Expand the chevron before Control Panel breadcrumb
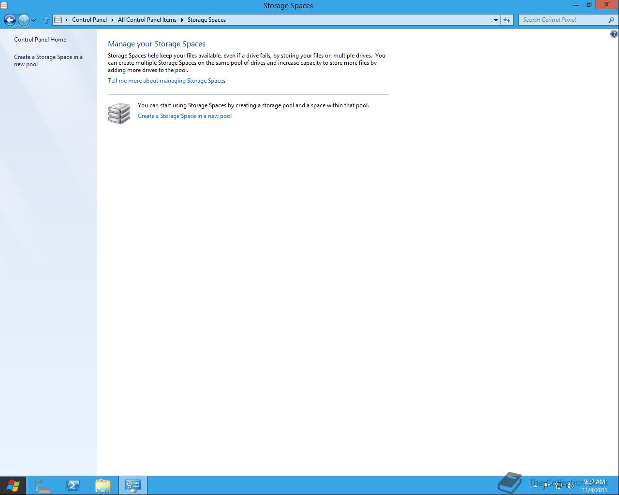 tap(67, 20)
